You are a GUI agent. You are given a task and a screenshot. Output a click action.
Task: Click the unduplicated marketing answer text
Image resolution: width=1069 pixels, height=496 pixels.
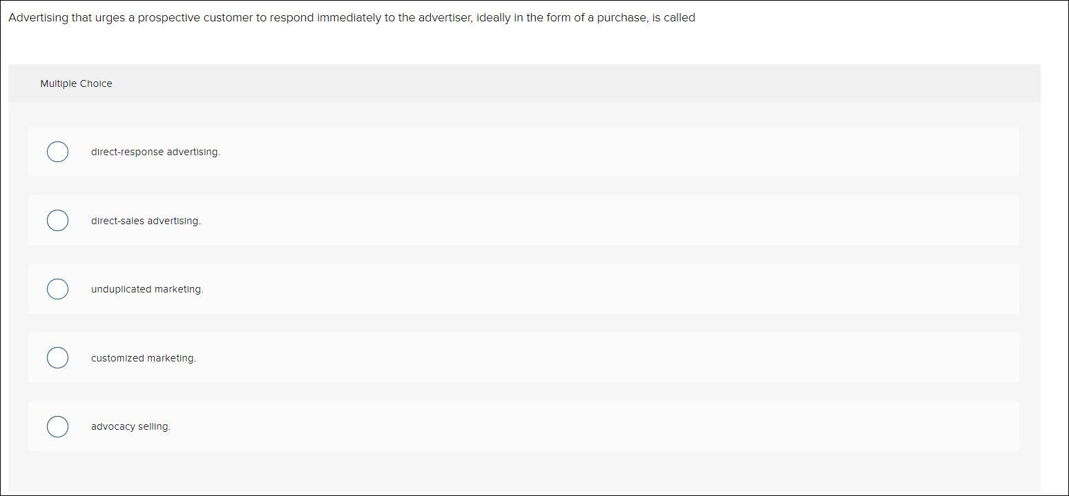tap(147, 289)
